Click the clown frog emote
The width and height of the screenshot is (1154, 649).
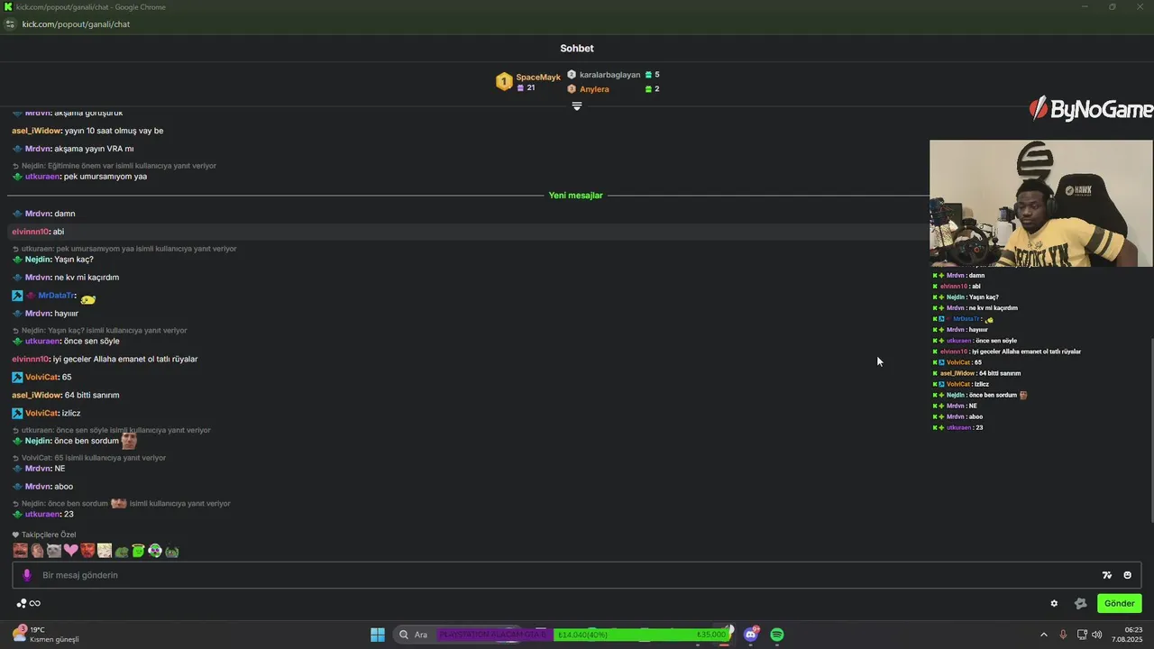point(155,550)
